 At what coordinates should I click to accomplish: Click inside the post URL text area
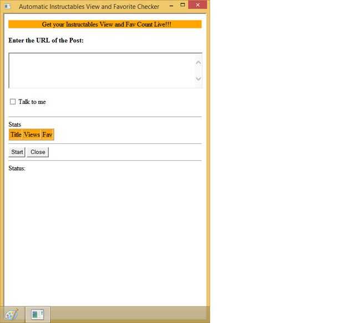click(102, 71)
